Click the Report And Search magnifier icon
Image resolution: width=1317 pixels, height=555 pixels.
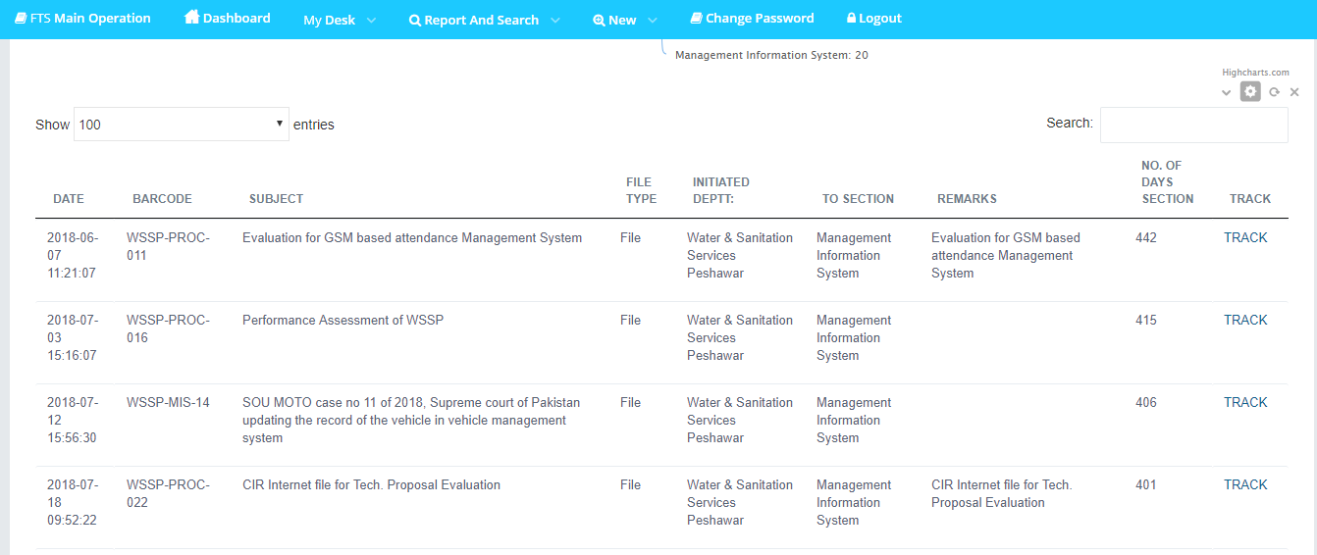tap(414, 21)
